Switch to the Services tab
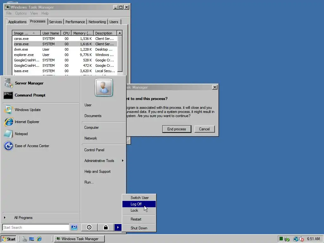324x243 pixels. [x=55, y=22]
